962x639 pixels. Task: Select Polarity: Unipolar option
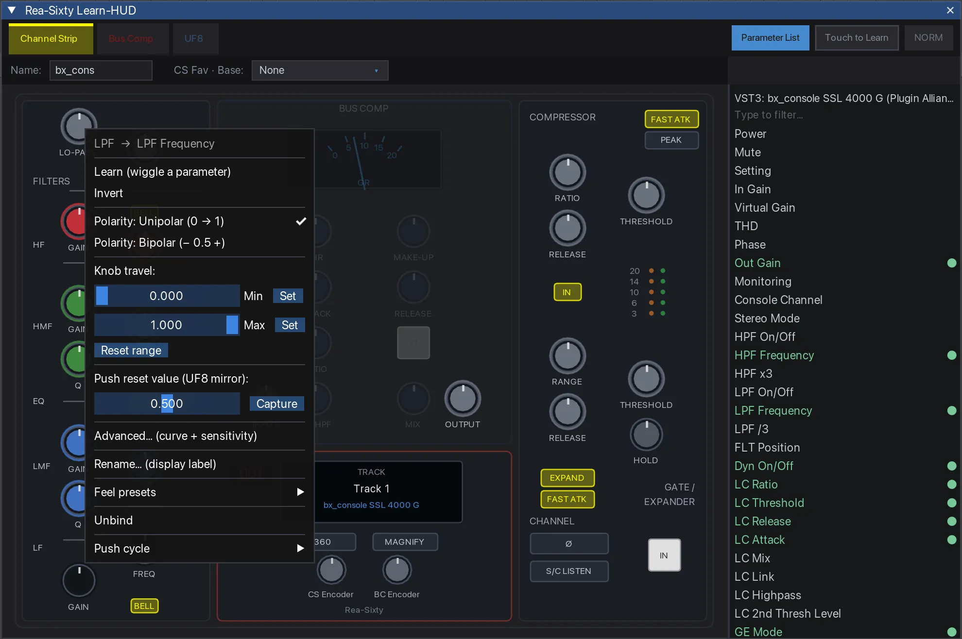199,221
